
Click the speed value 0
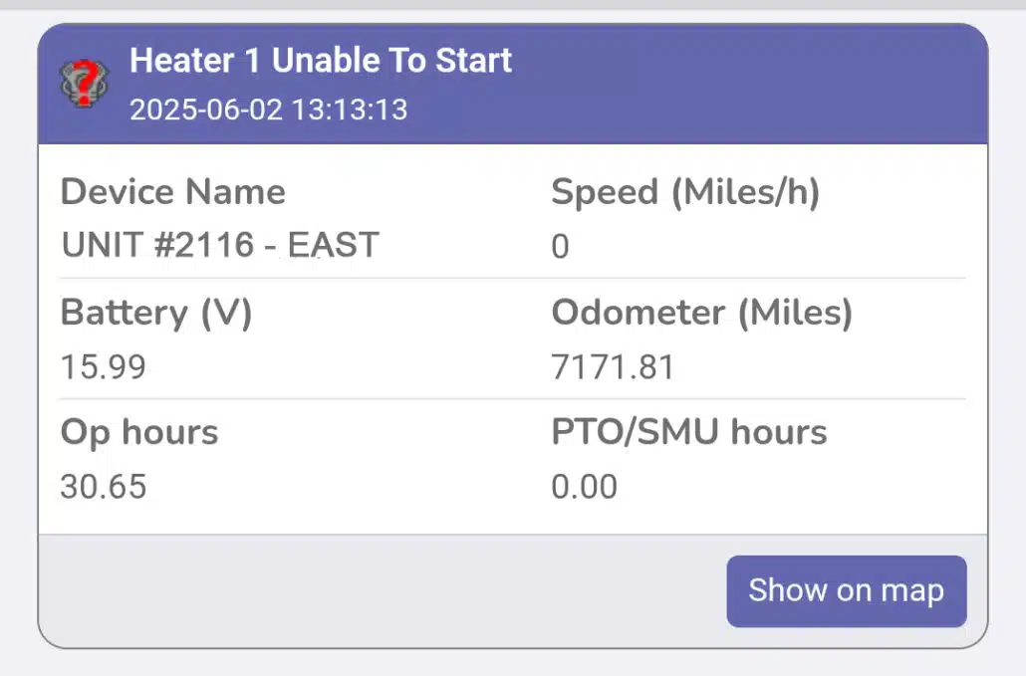click(x=561, y=247)
